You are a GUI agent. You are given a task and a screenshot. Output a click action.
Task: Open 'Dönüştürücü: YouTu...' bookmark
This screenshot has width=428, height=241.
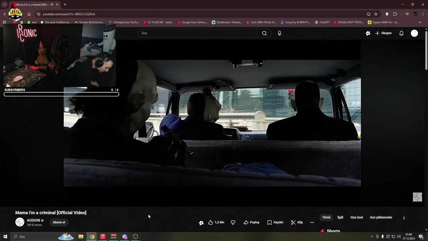click(124, 22)
